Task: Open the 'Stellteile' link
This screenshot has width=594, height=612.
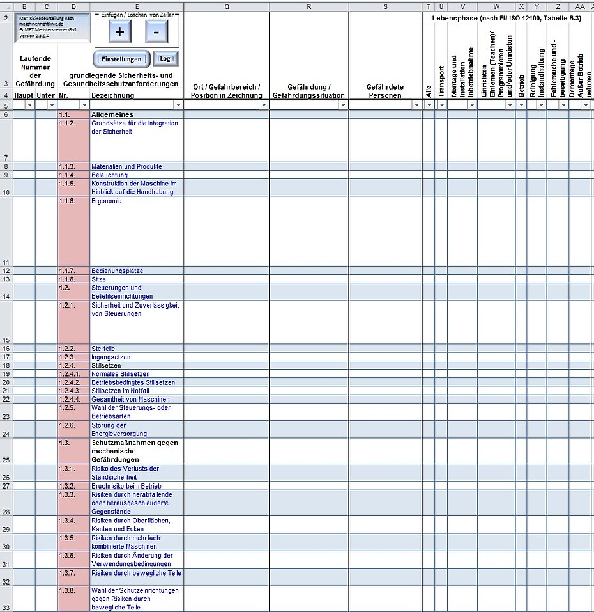Action: pyautogui.click(x=103, y=349)
